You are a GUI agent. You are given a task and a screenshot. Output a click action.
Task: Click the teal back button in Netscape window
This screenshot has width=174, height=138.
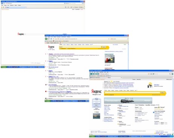pyautogui.click(x=91, y=74)
